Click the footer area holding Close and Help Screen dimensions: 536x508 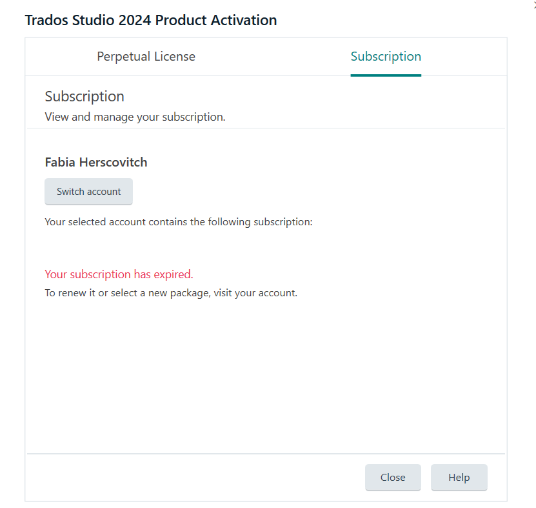tap(194, 478)
